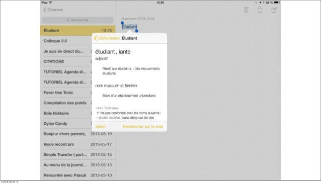
Task: Tap the Wi-Fi icon in status bar
Action: click(x=50, y=3)
